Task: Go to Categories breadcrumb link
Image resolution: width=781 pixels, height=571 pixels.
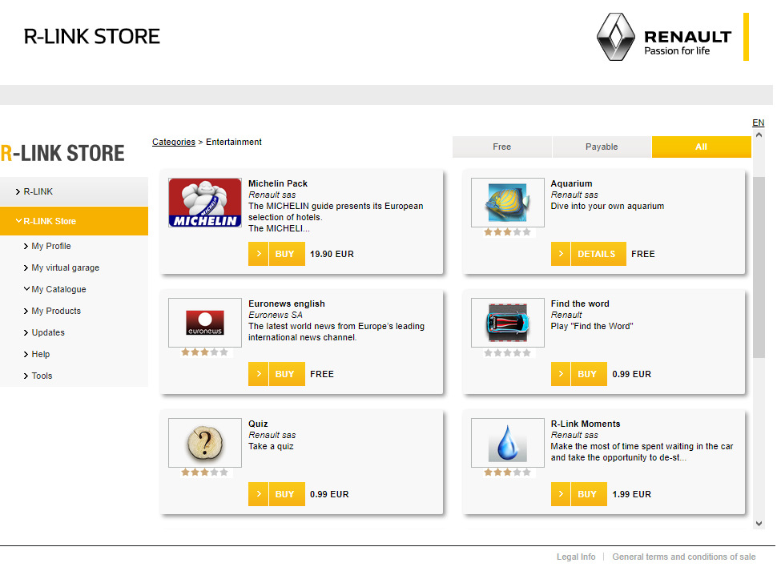Action: tap(174, 142)
